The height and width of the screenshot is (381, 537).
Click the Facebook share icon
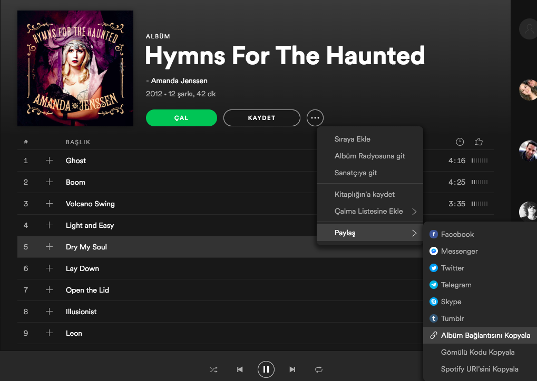tap(434, 235)
